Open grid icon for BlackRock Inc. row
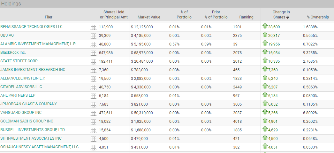 pos(93,53)
